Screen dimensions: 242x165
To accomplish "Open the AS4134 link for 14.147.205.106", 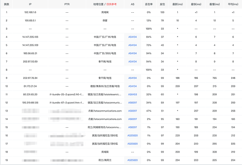I will tap(133, 37).
